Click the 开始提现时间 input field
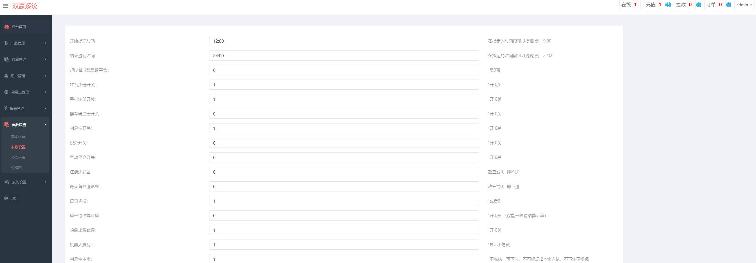The image size is (756, 263). (x=344, y=41)
